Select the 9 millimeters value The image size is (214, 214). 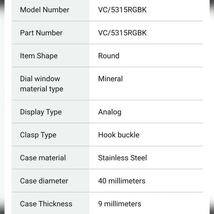pos(120,204)
